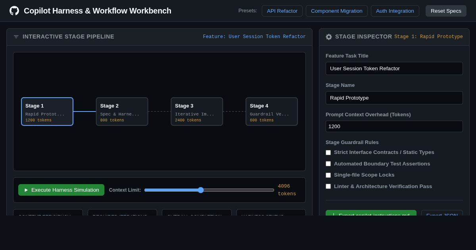The image size is (476, 250).
Task: Enable Strict Interface Contracts / Static Types
Action: click(328, 152)
